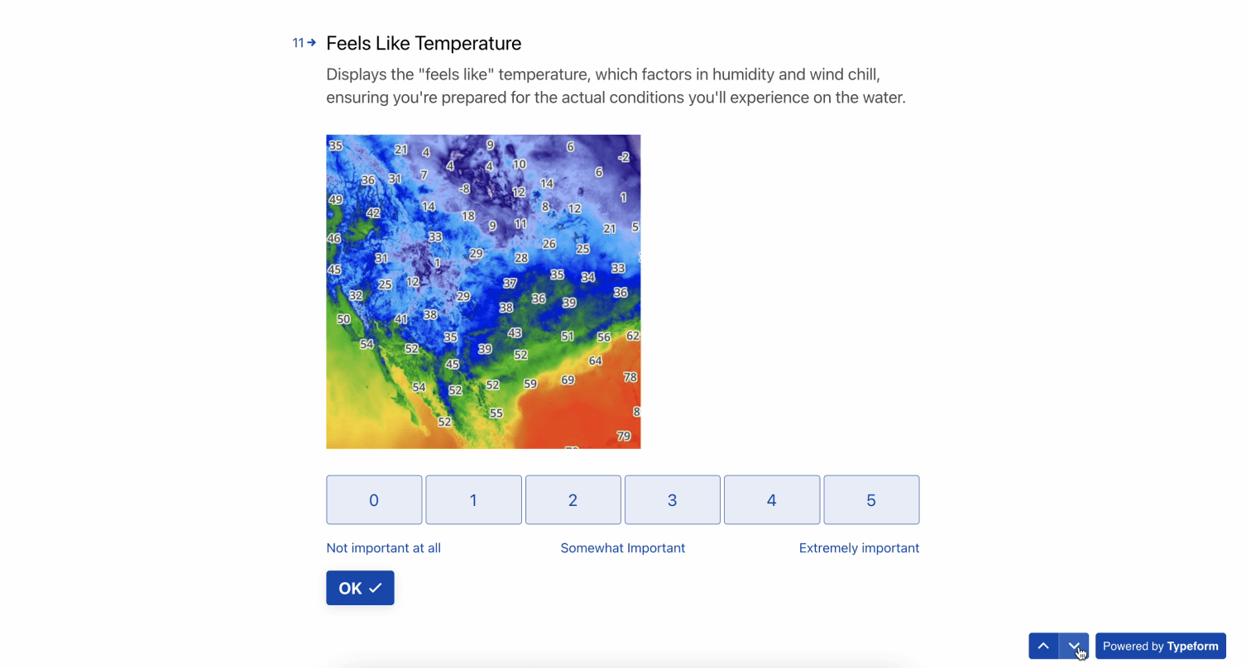Viewport: 1246px width, 668px height.
Task: Click the feels-like temperature map image
Action: pos(483,292)
